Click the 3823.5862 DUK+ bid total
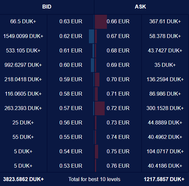 pos(24,179)
